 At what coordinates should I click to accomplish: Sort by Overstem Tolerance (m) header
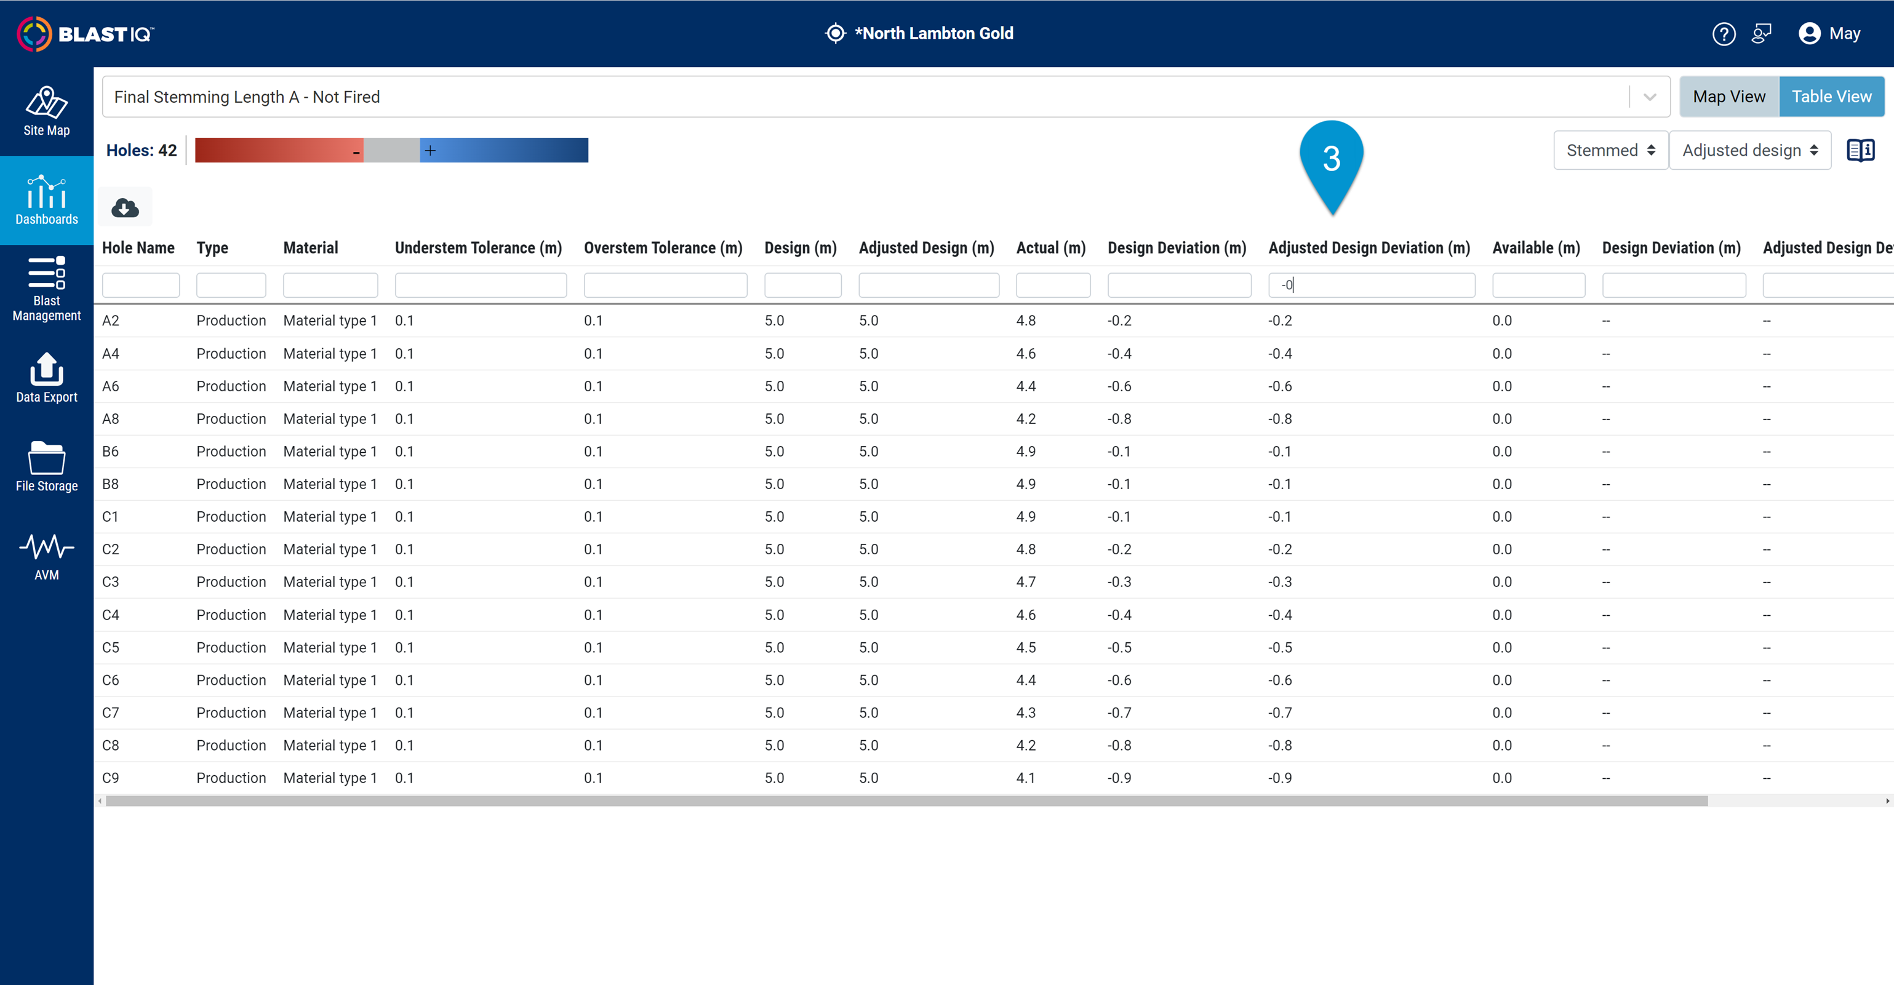(663, 248)
